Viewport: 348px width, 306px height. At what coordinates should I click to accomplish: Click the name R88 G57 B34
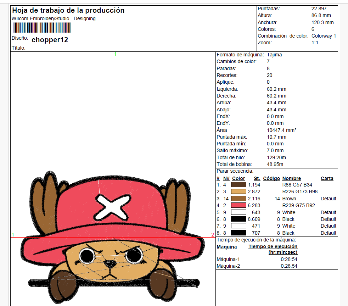tap(297, 185)
